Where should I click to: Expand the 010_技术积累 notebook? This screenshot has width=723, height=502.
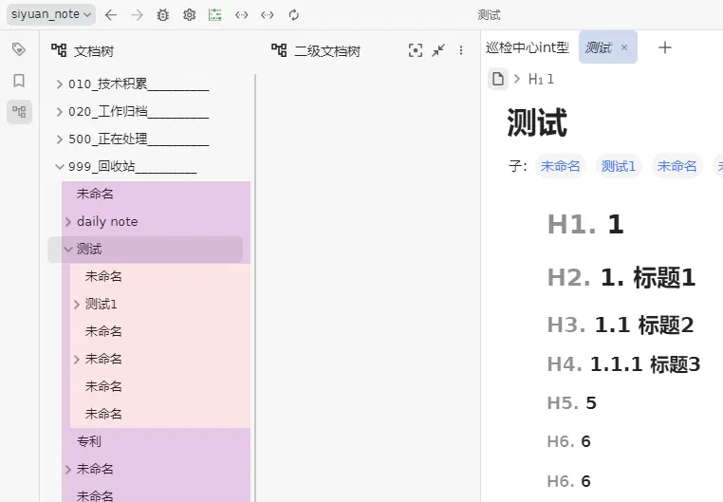[60, 84]
